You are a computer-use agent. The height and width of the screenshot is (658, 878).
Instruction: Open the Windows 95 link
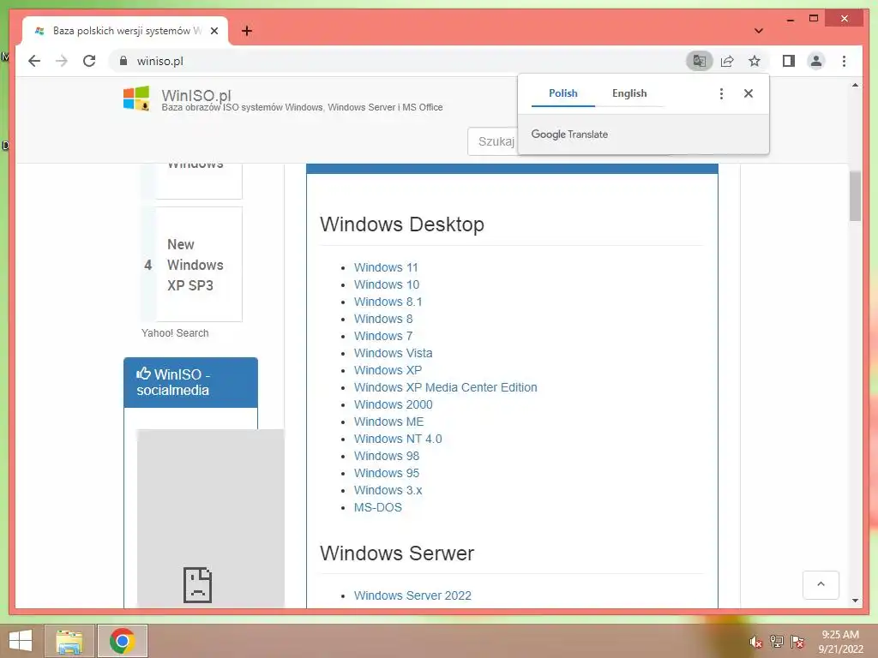point(387,473)
